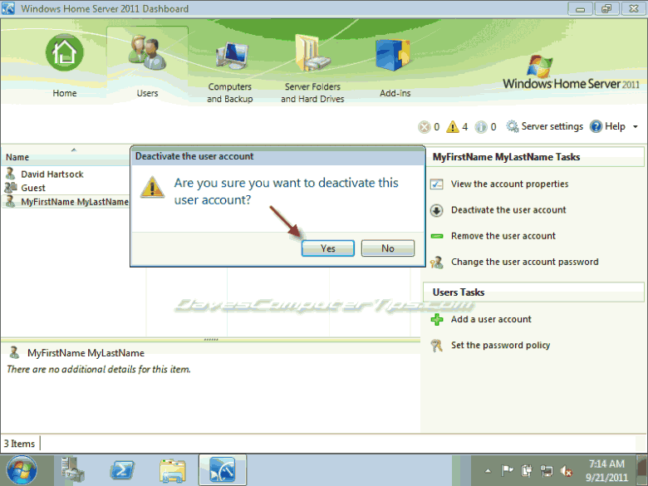Click the David Hartsock user icon
The width and height of the screenshot is (648, 486).
tap(10, 174)
